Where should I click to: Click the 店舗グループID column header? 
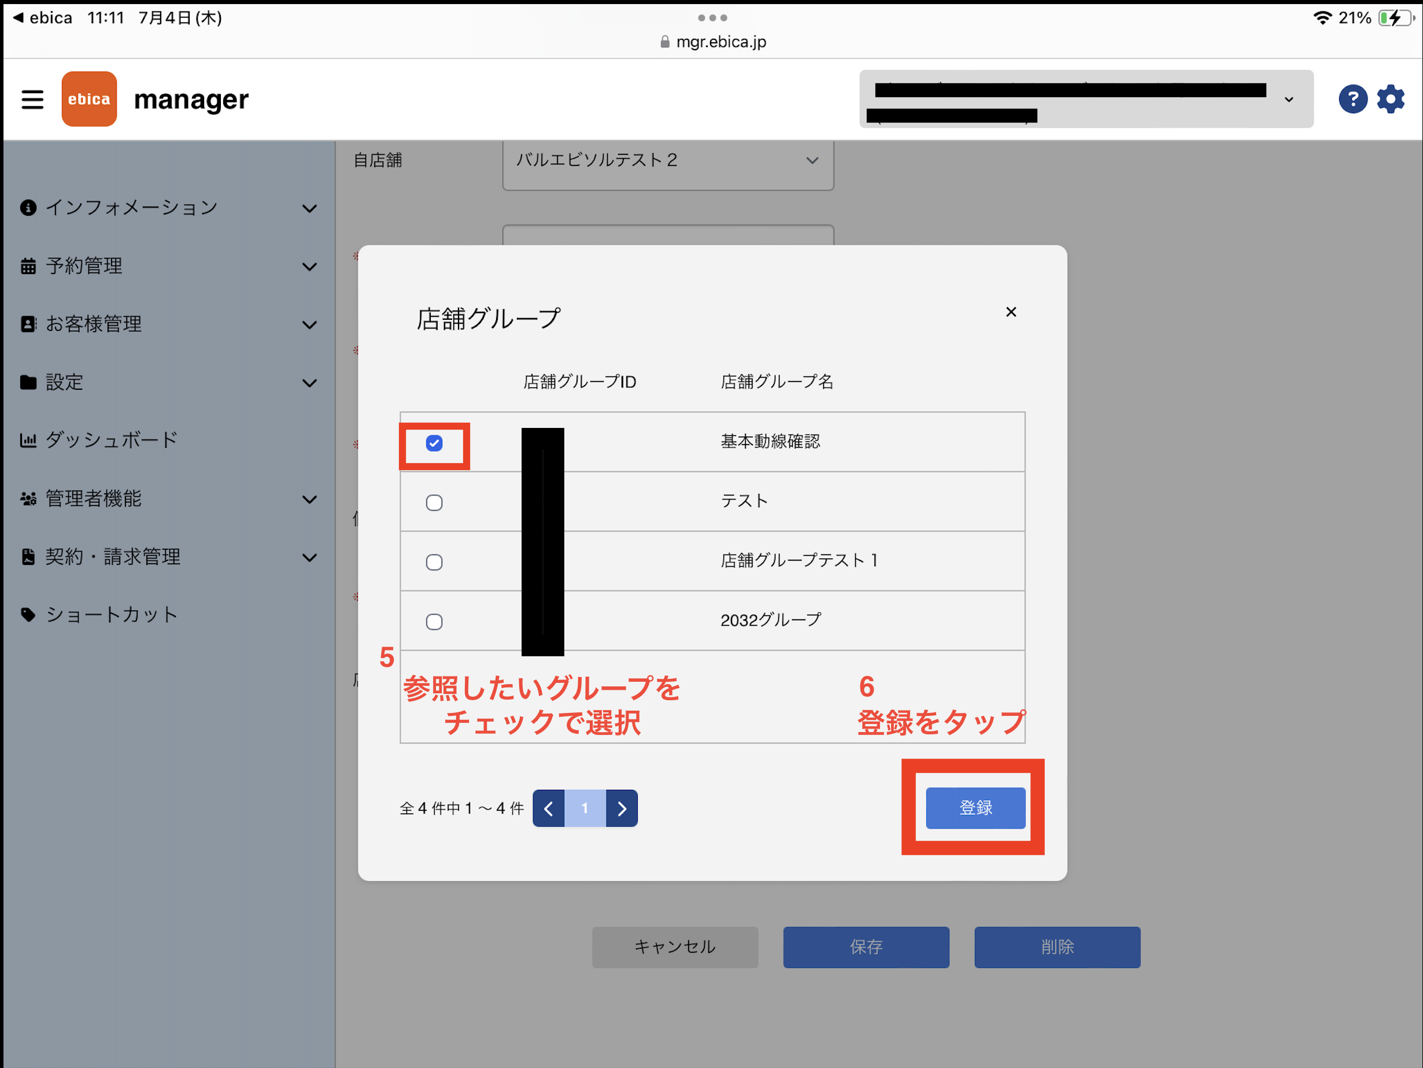click(579, 382)
